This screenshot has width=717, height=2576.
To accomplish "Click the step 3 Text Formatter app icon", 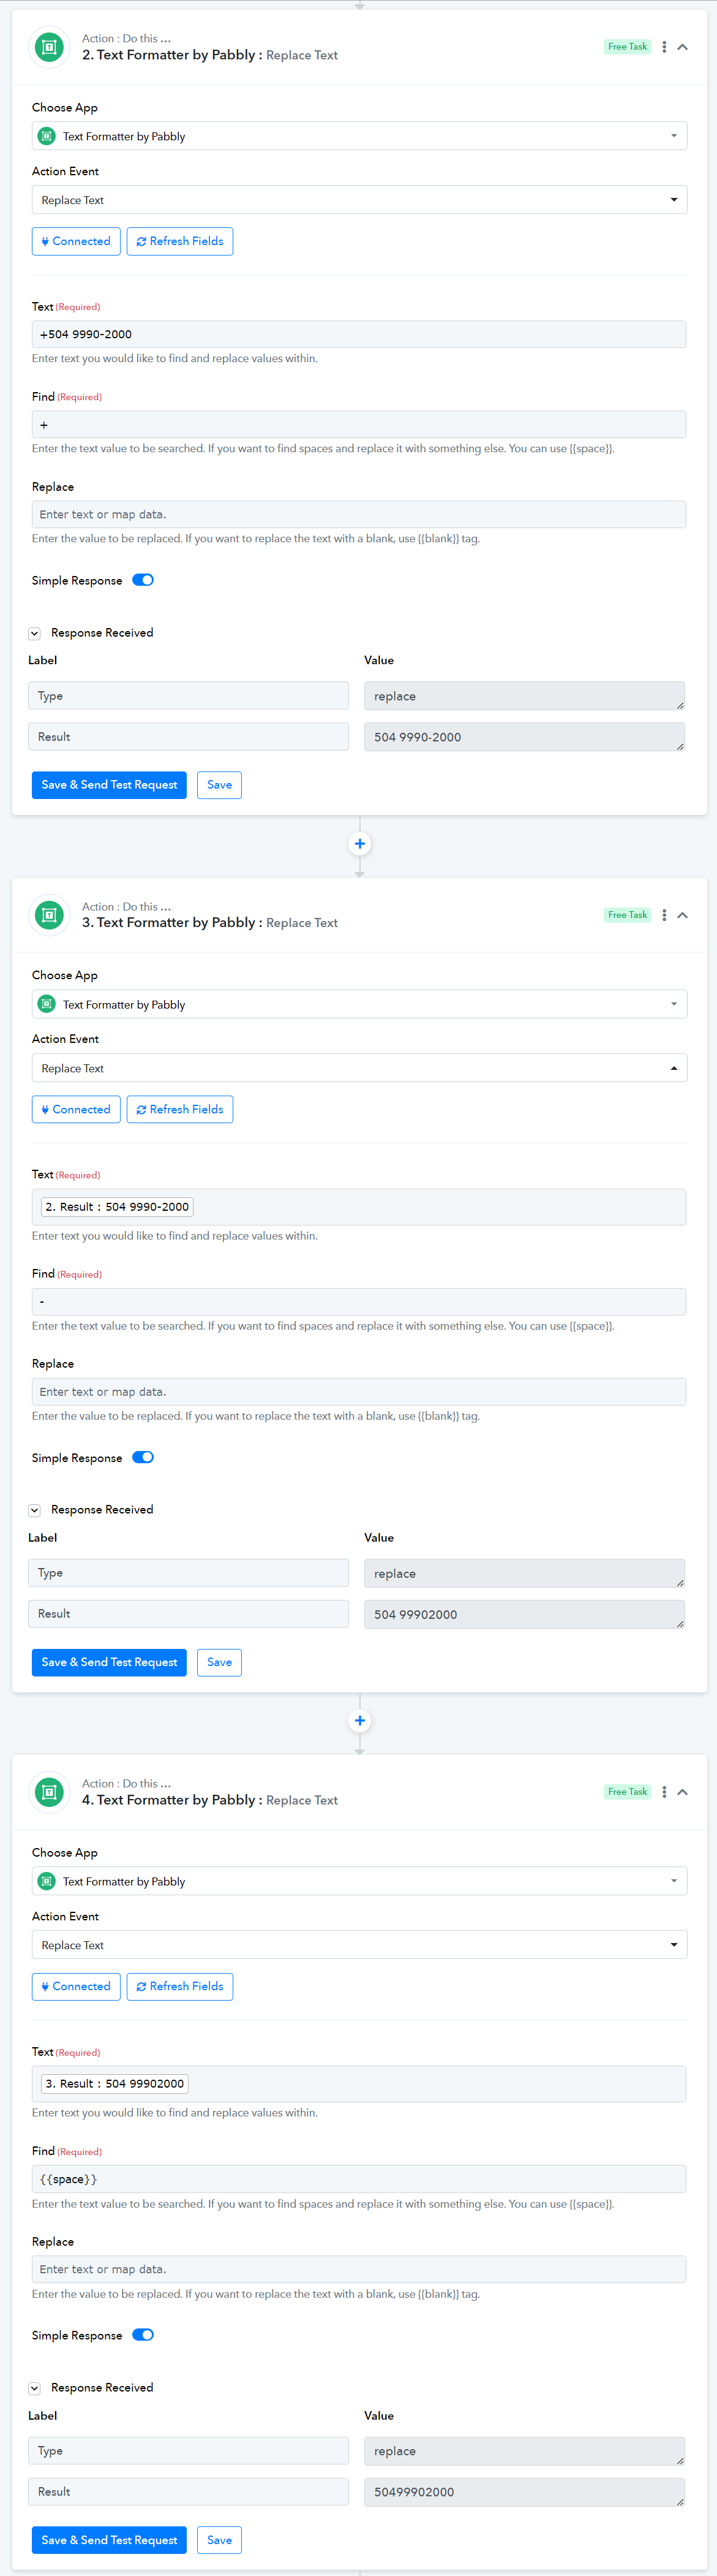I will pos(49,915).
